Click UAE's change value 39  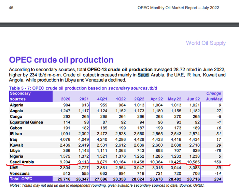[219, 168]
